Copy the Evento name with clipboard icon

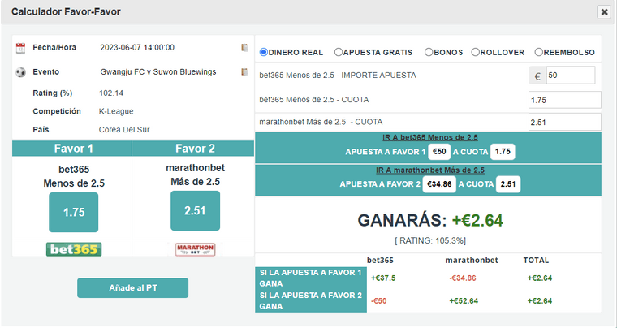point(244,72)
